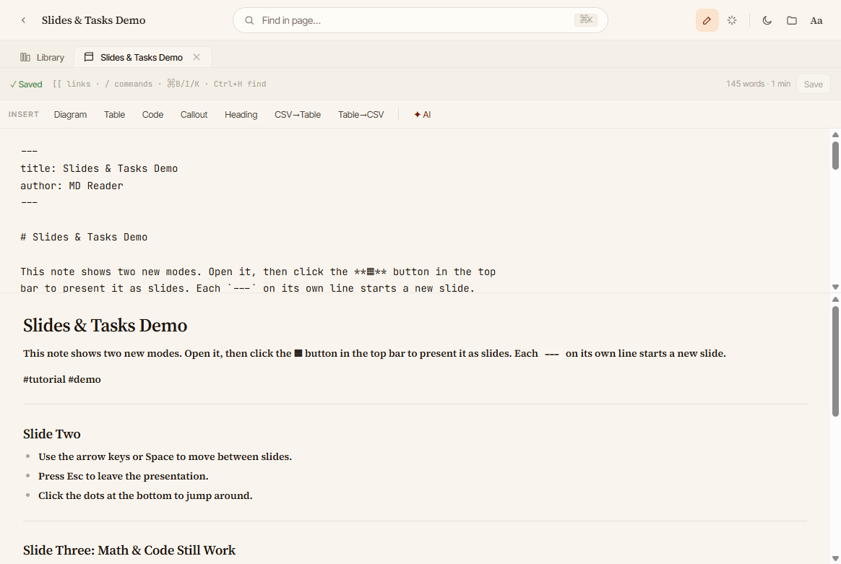Click the #demo tag in preview
The height and width of the screenshot is (564, 841).
pos(85,379)
